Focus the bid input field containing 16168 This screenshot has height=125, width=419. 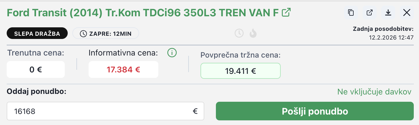(99, 111)
